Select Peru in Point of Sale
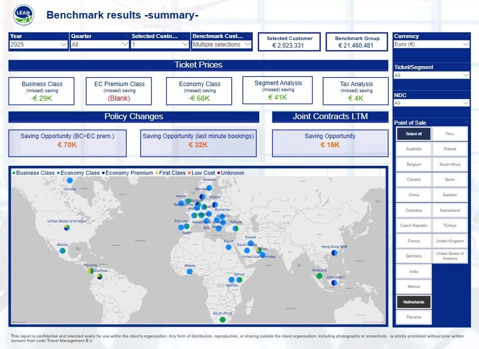Screen dimensions: 479x349 click(x=450, y=134)
